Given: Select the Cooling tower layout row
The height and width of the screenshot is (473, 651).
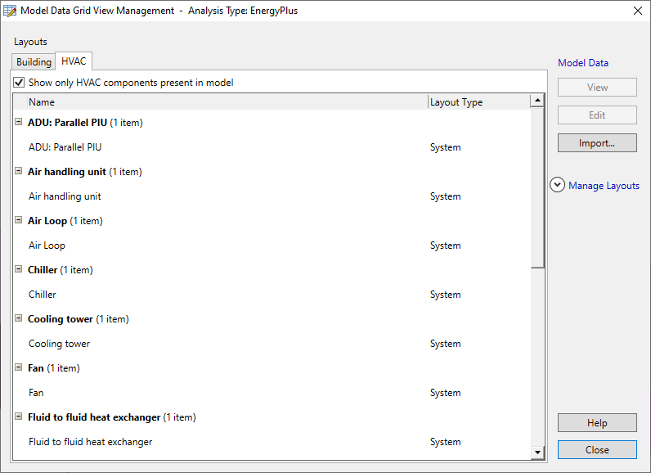Looking at the screenshot, I should click(x=59, y=344).
